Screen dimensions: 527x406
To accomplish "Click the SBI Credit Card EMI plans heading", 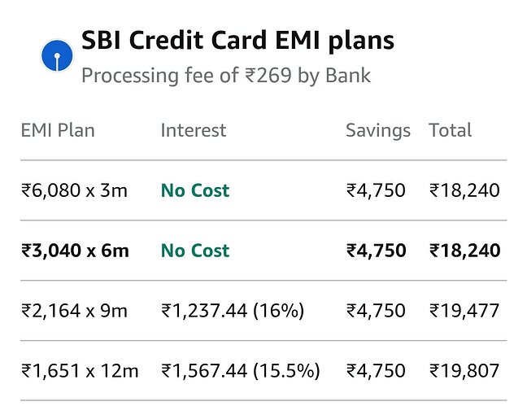I will pos(237,40).
